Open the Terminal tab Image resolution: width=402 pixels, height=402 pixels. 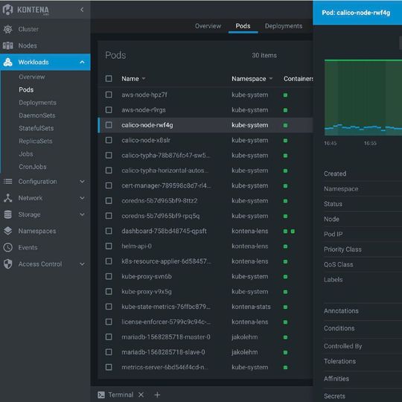click(121, 395)
